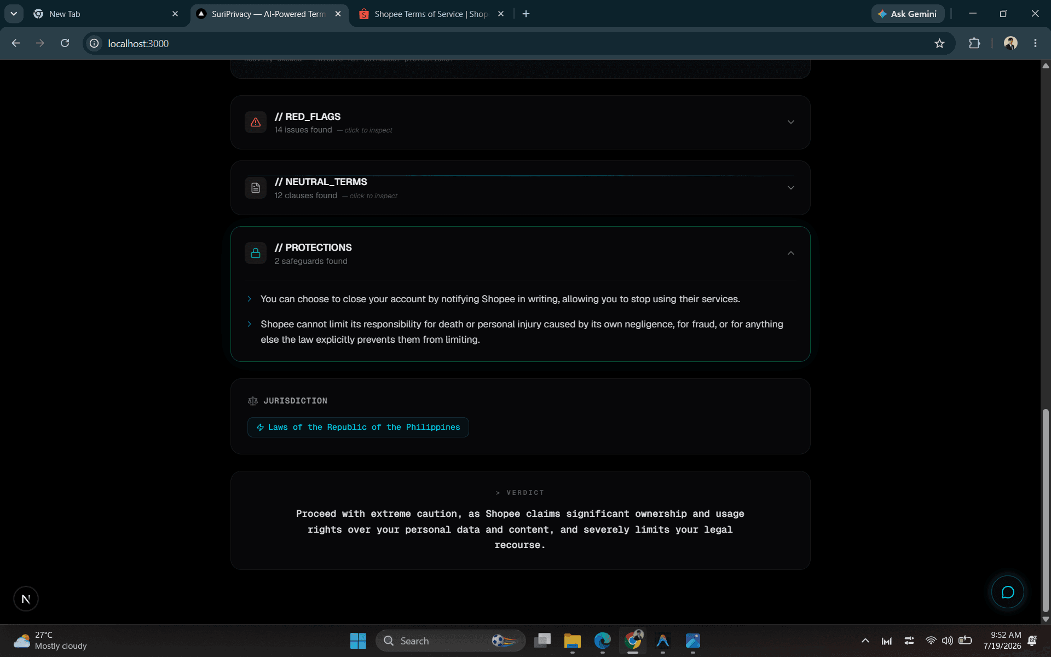Viewport: 1051px width, 657px height.
Task: Open the chat assistant bubble
Action: point(1007,592)
